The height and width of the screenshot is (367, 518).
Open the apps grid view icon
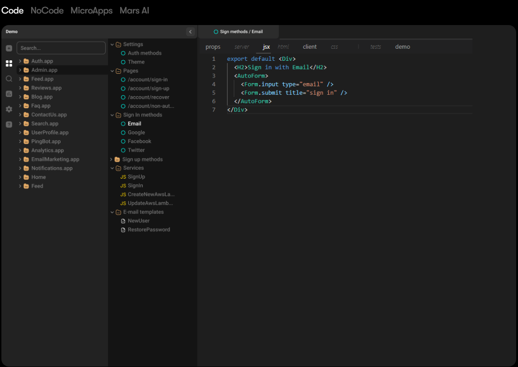[x=9, y=64]
